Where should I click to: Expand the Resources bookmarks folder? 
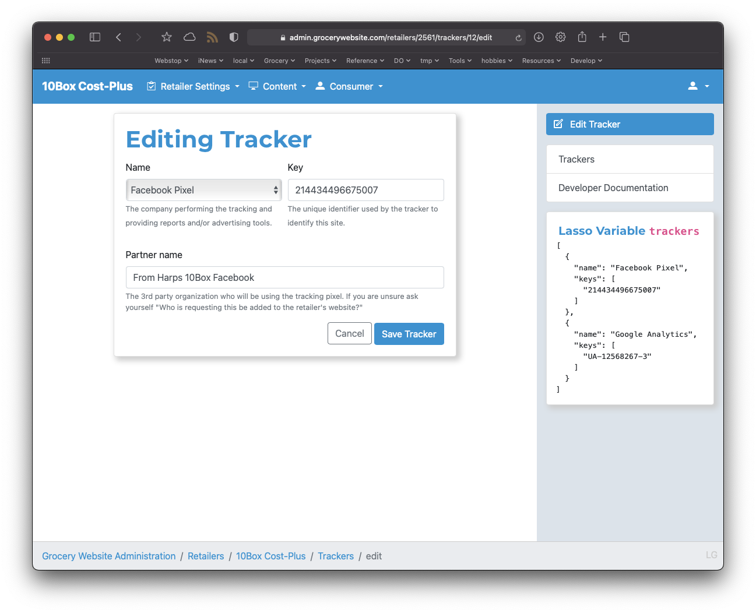pyautogui.click(x=541, y=61)
